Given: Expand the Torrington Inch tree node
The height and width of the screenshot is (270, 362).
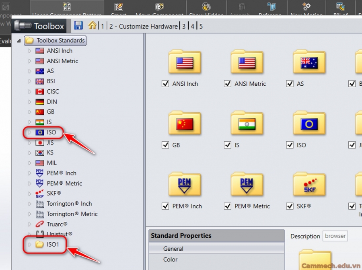Looking at the screenshot, I should coord(30,204).
